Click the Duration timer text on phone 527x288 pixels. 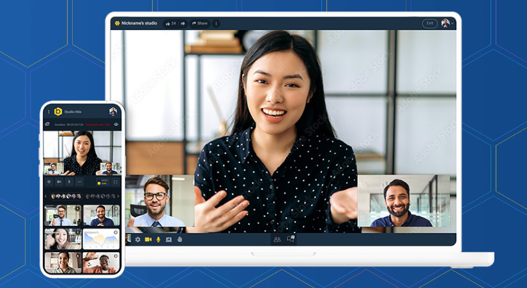click(69, 125)
